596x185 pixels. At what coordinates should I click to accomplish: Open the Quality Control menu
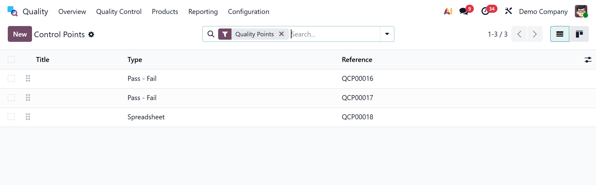pyautogui.click(x=119, y=11)
